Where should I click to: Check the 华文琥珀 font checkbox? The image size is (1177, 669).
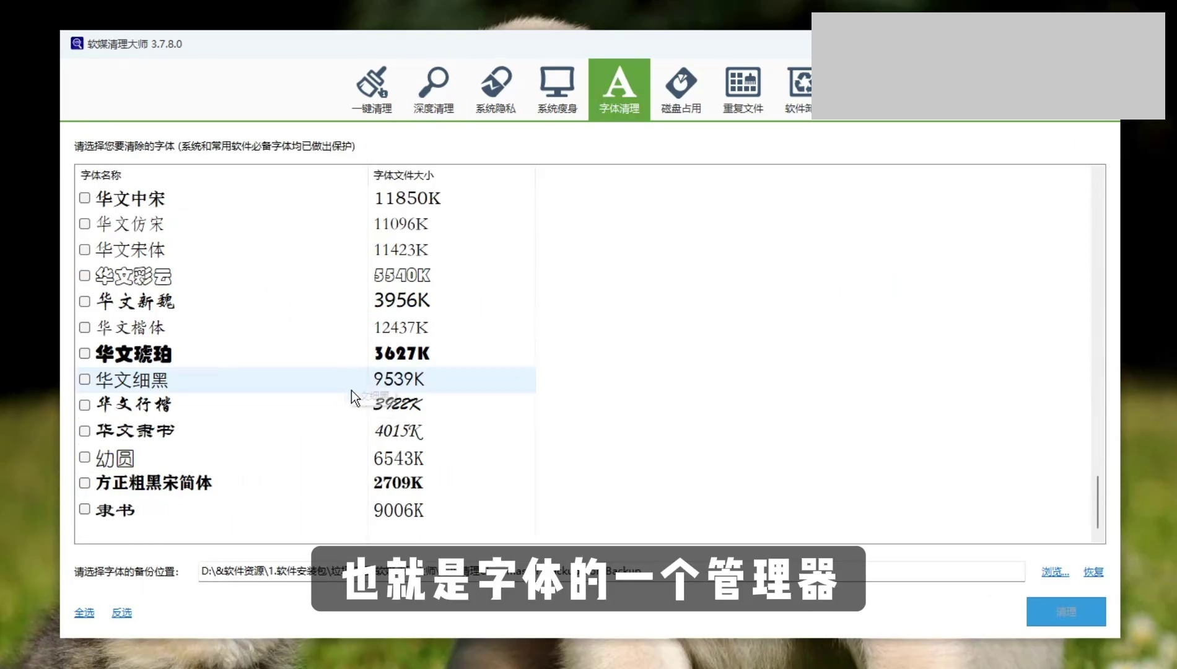85,353
